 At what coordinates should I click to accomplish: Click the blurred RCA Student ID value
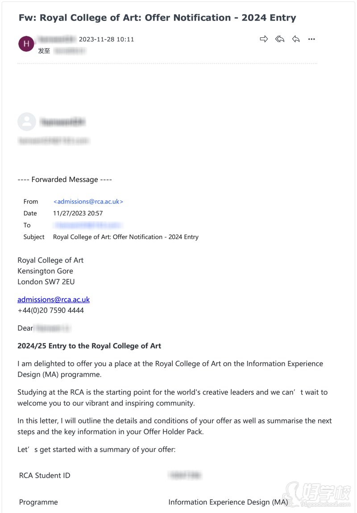[x=185, y=476]
